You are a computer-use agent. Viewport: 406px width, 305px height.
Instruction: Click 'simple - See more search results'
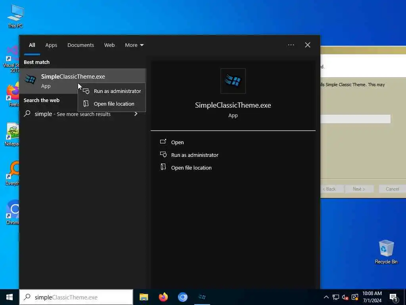coord(73,114)
